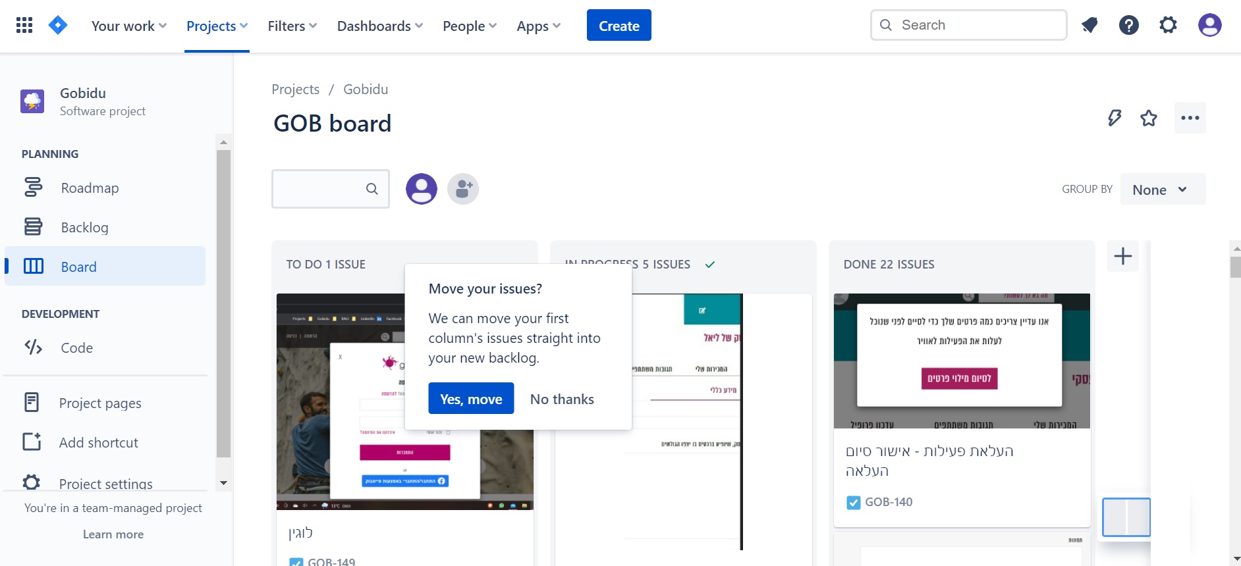
Task: Open the help question mark icon
Action: click(x=1129, y=26)
